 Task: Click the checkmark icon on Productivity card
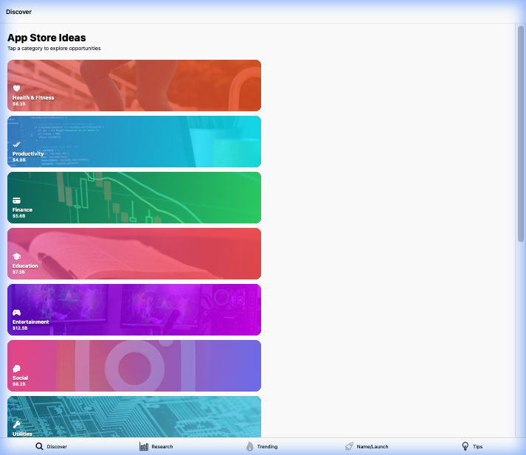16,145
